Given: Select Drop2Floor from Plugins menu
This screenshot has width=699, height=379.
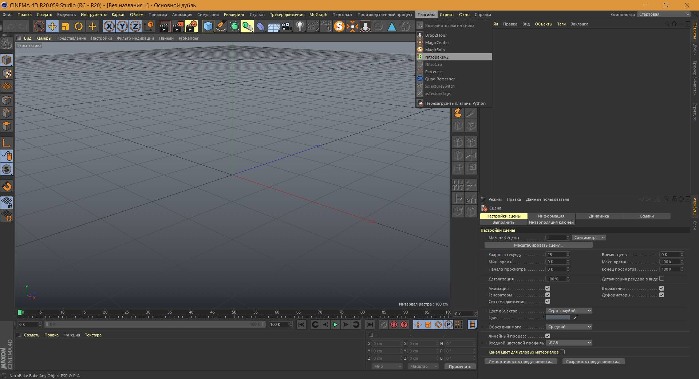Looking at the screenshot, I should coord(454,35).
